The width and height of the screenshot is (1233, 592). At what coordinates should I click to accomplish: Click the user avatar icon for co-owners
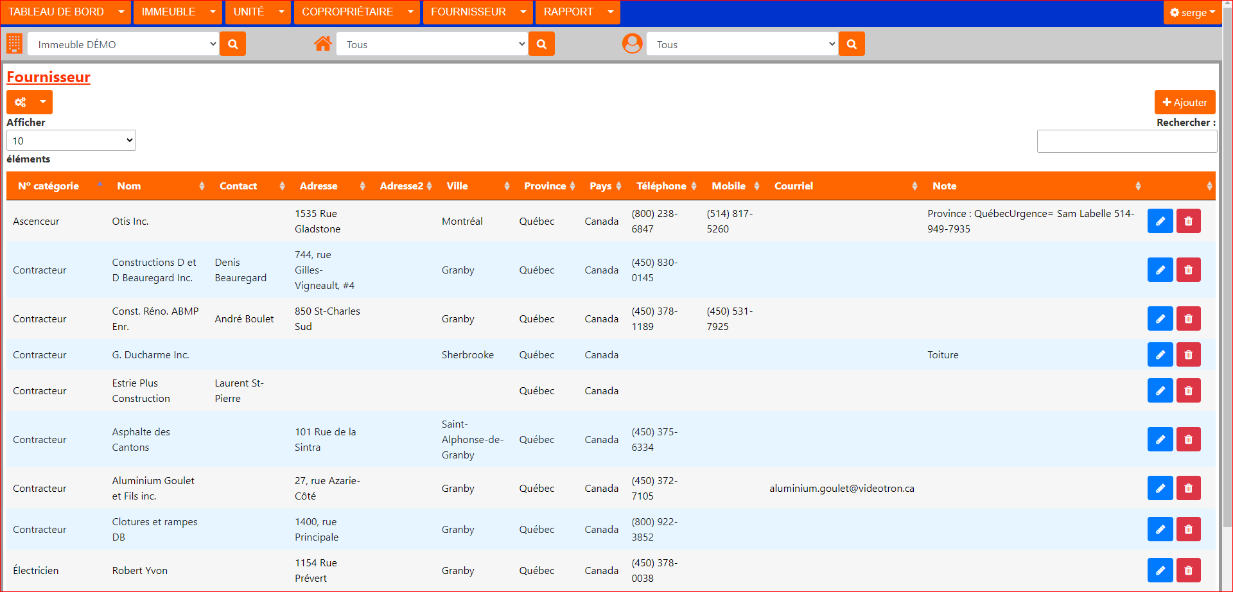[x=632, y=44]
